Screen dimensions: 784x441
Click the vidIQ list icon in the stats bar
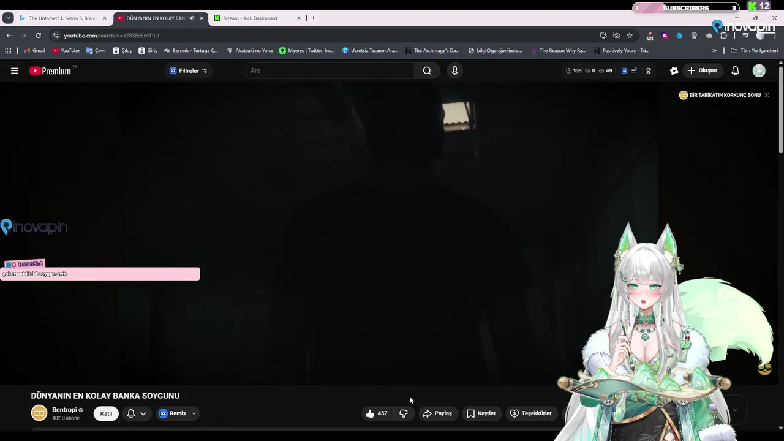click(x=634, y=70)
